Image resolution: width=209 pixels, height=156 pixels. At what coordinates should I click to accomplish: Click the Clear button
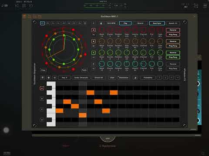(112, 78)
